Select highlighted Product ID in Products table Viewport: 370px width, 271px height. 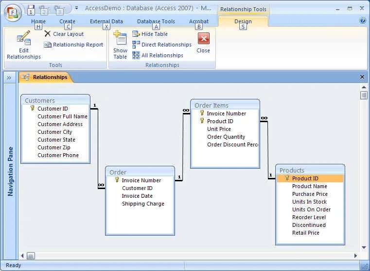(x=310, y=178)
